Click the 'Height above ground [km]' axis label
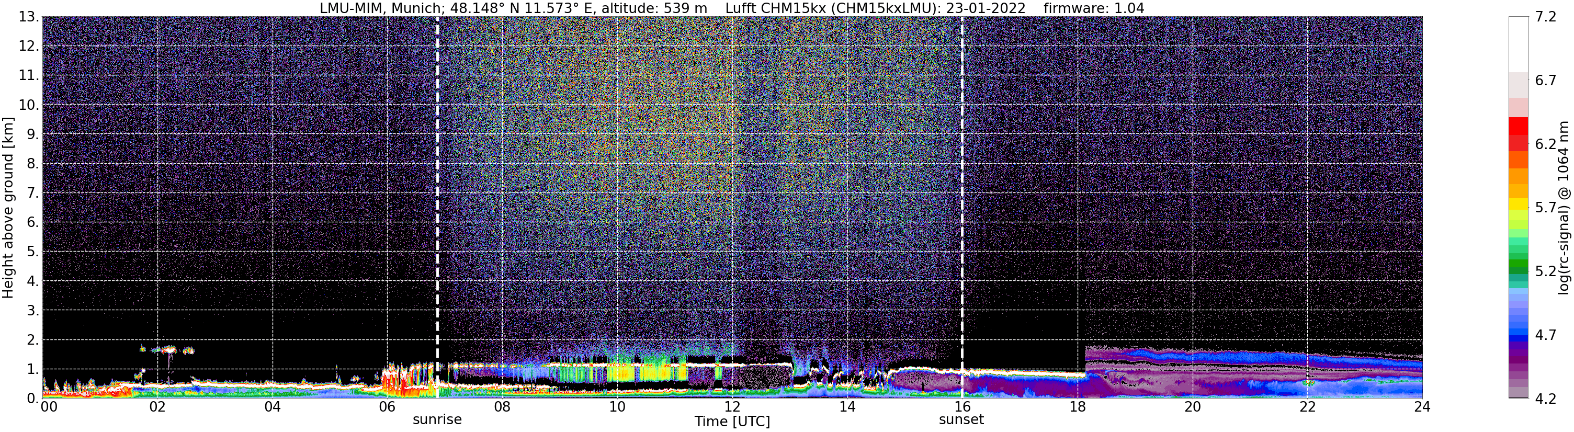The width and height of the screenshot is (1574, 432). [8, 208]
